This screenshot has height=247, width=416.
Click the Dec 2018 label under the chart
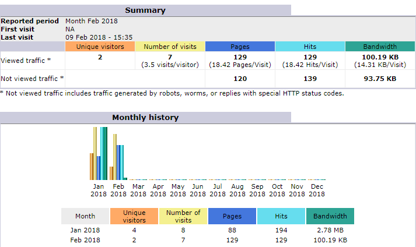point(317,190)
